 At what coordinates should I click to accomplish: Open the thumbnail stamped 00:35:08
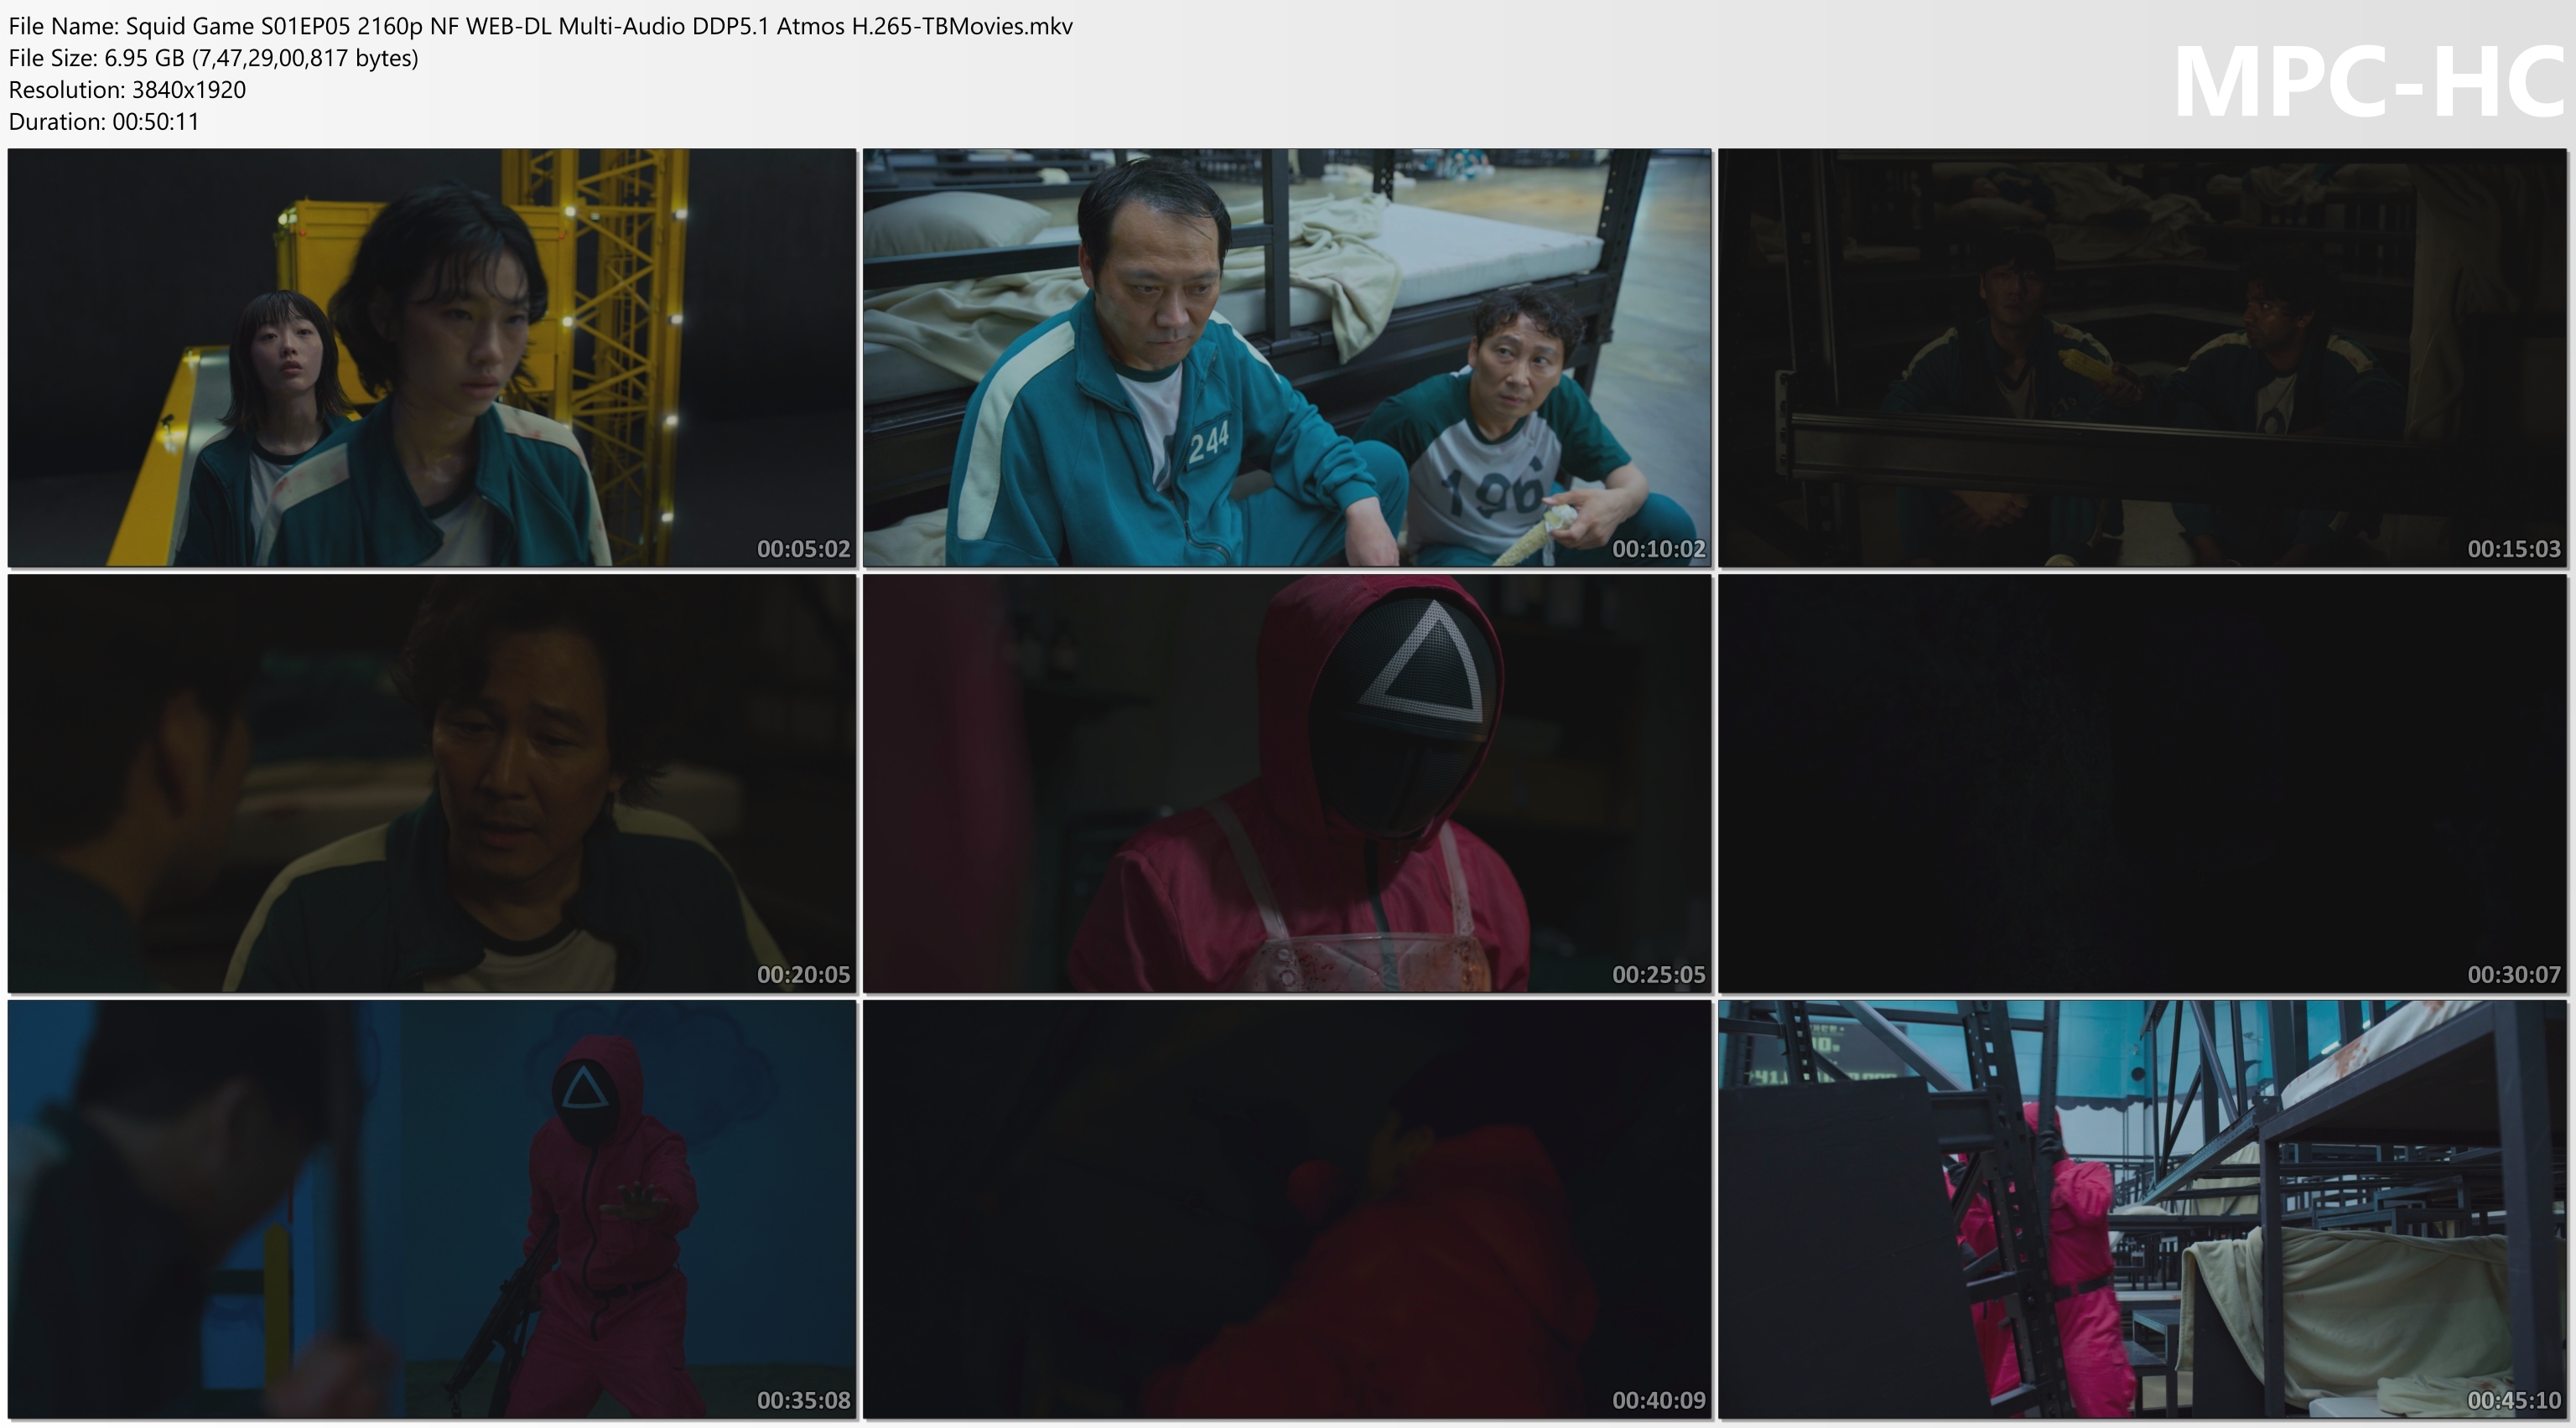[432, 1209]
